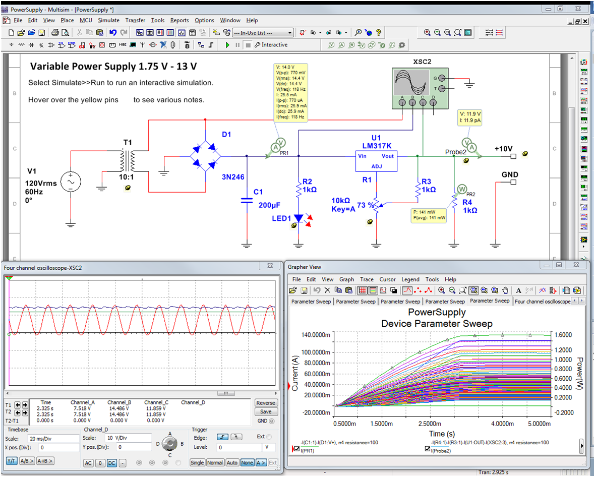Click the green Run simulation button
This screenshot has height=477, width=595.
point(227,45)
